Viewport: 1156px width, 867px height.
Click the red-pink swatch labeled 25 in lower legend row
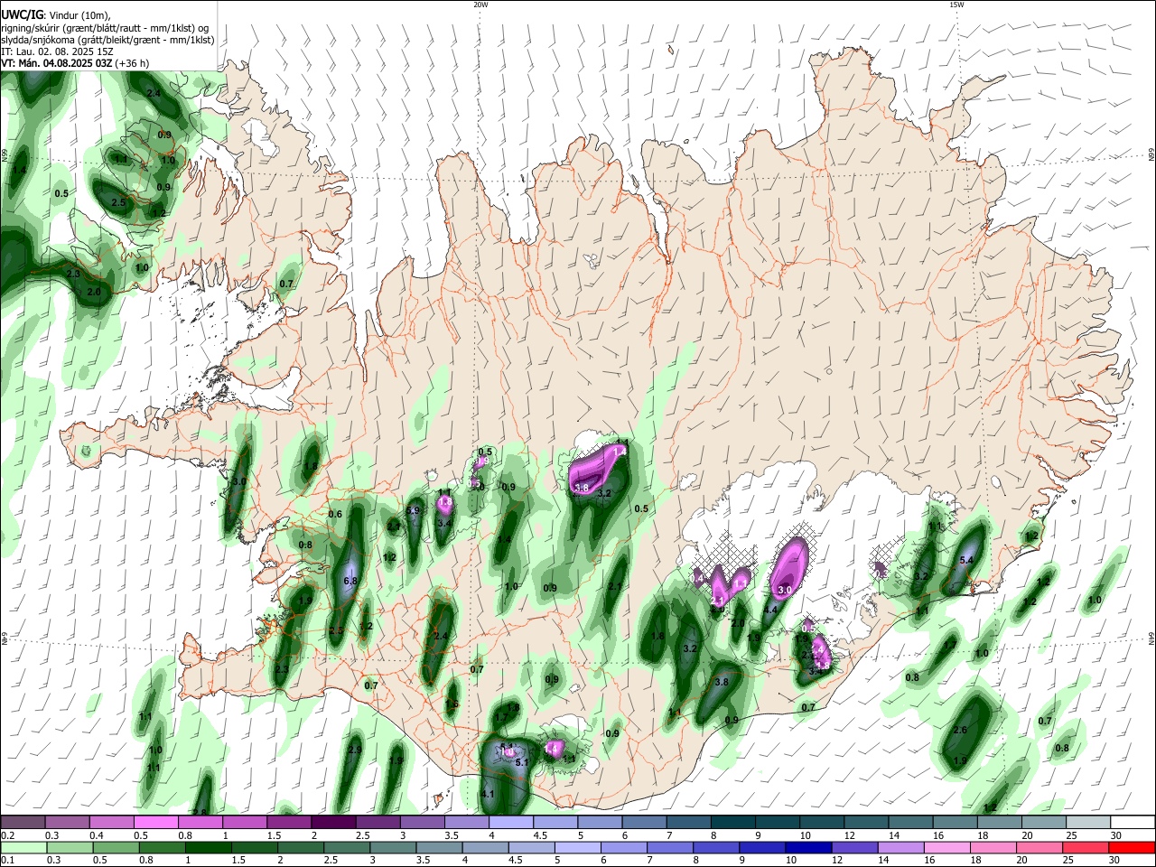(1086, 847)
